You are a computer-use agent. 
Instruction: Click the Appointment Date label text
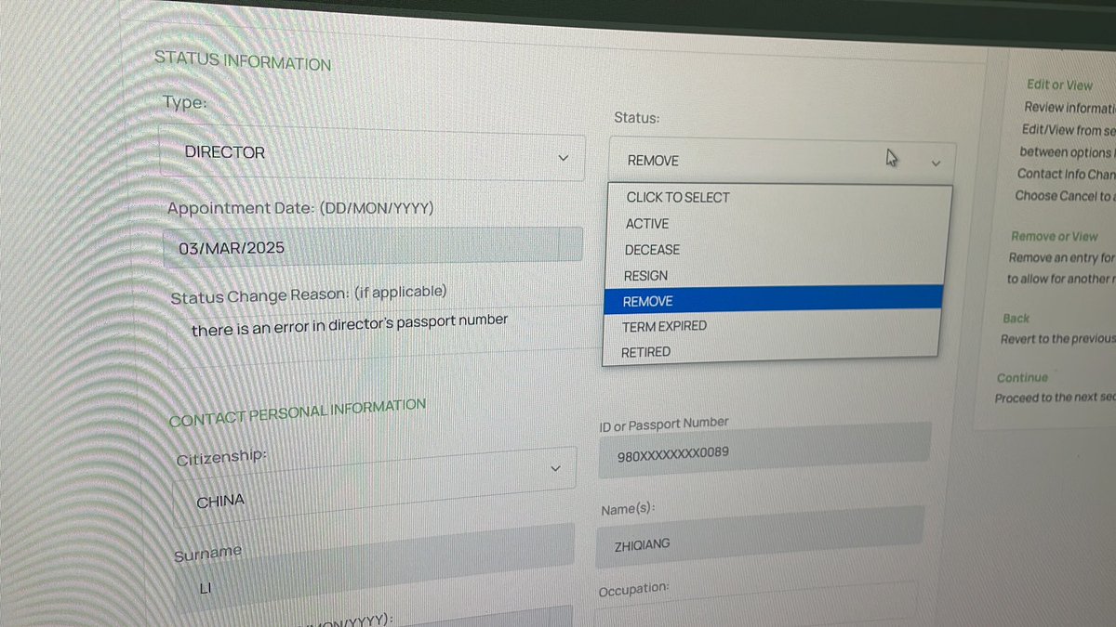(300, 208)
